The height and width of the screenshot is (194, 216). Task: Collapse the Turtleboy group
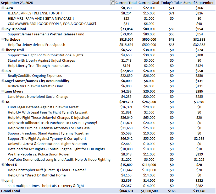[x=3, y=39]
